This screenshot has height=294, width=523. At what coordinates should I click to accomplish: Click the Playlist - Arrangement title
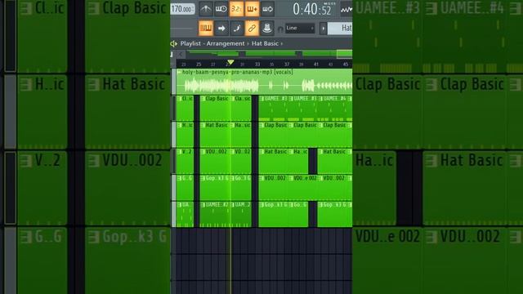coord(212,43)
